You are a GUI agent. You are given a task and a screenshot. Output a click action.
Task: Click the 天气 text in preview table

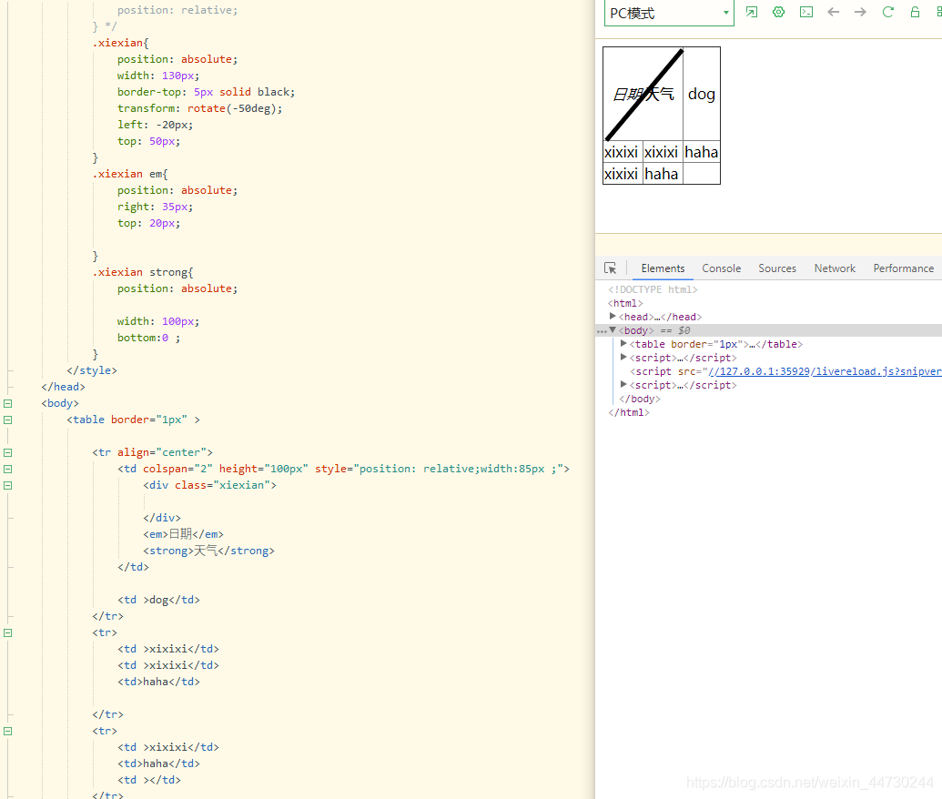tap(662, 95)
